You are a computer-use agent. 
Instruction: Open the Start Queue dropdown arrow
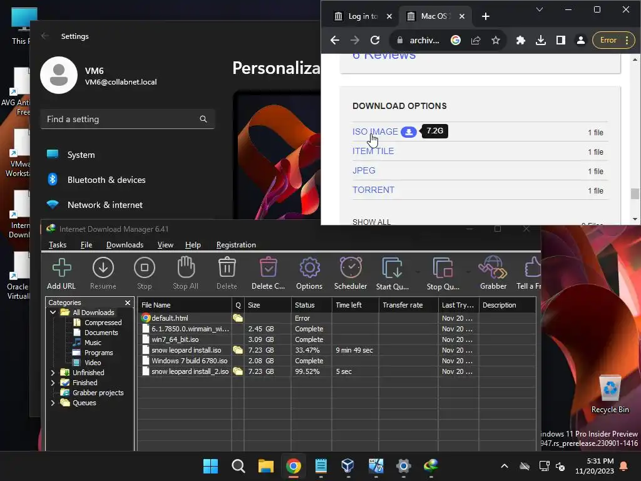(x=418, y=272)
